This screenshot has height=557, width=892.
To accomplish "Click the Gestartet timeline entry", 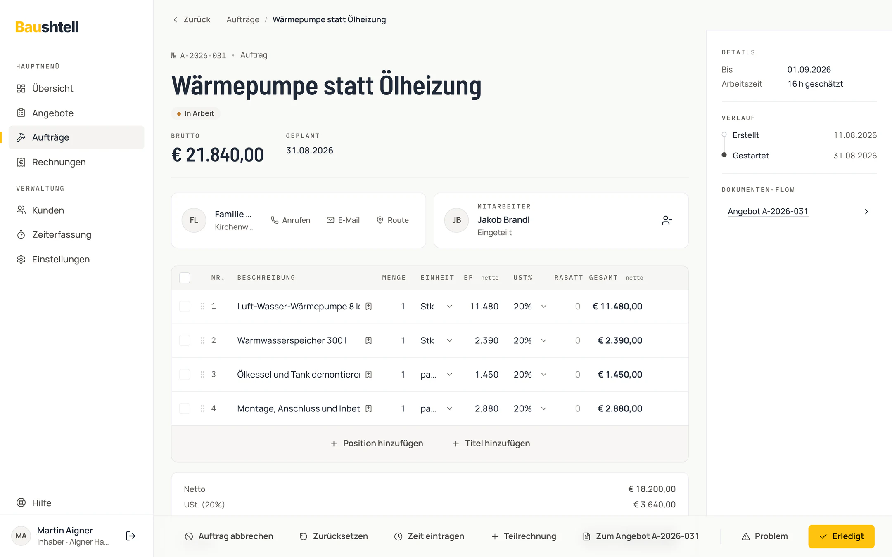I will tap(799, 156).
